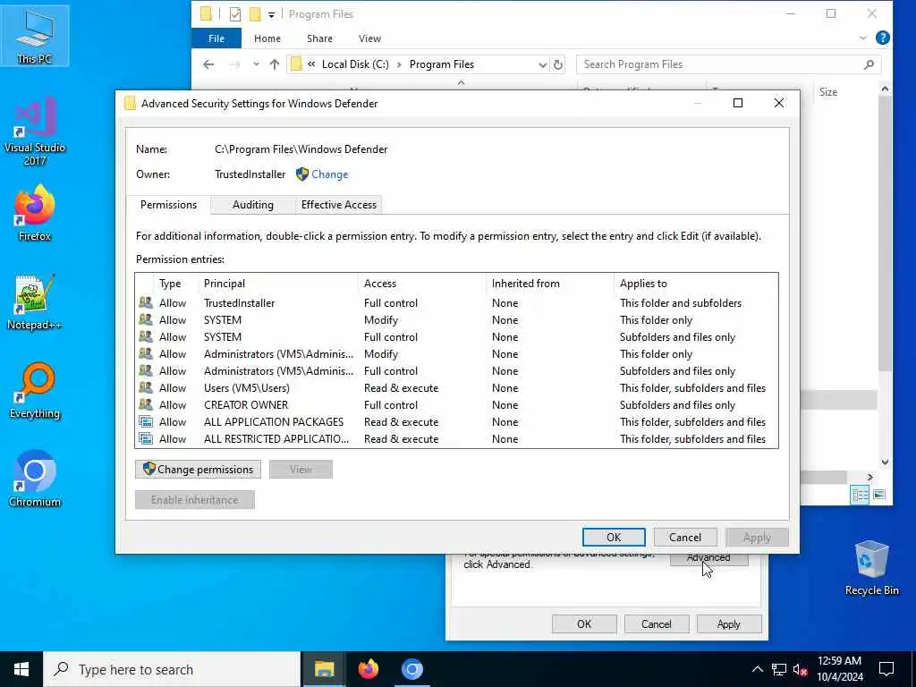Select Users (VM5\Users) entry
Image resolution: width=916 pixels, height=687 pixels.
click(x=456, y=388)
